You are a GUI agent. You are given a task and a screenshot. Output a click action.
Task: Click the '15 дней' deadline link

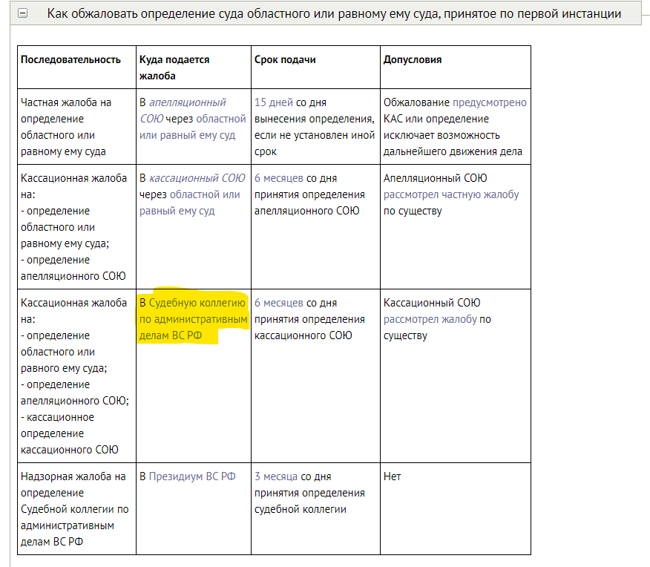pos(274,102)
